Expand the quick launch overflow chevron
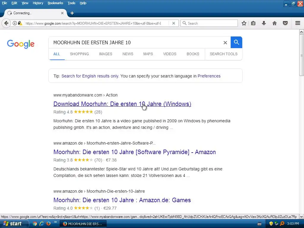Screen dimensions: 304x228 coord(55,222)
